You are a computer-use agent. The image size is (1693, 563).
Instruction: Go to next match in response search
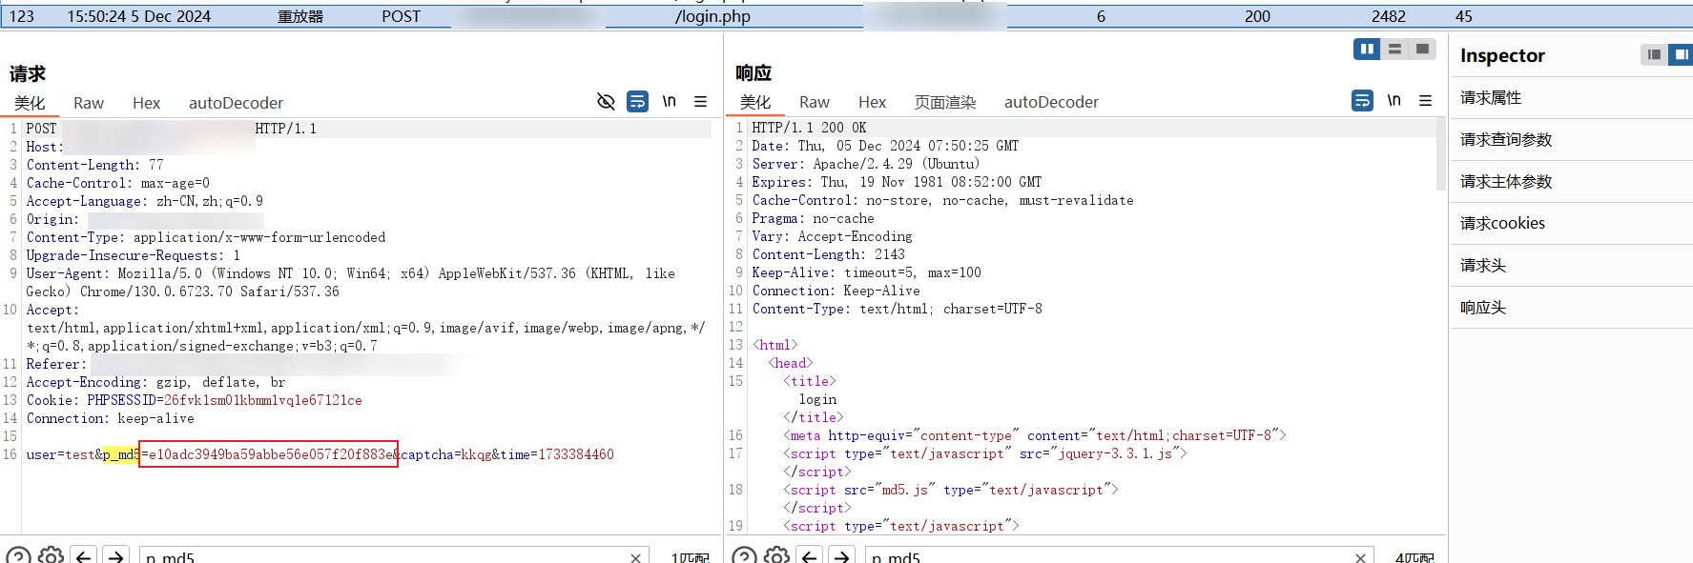pos(842,556)
